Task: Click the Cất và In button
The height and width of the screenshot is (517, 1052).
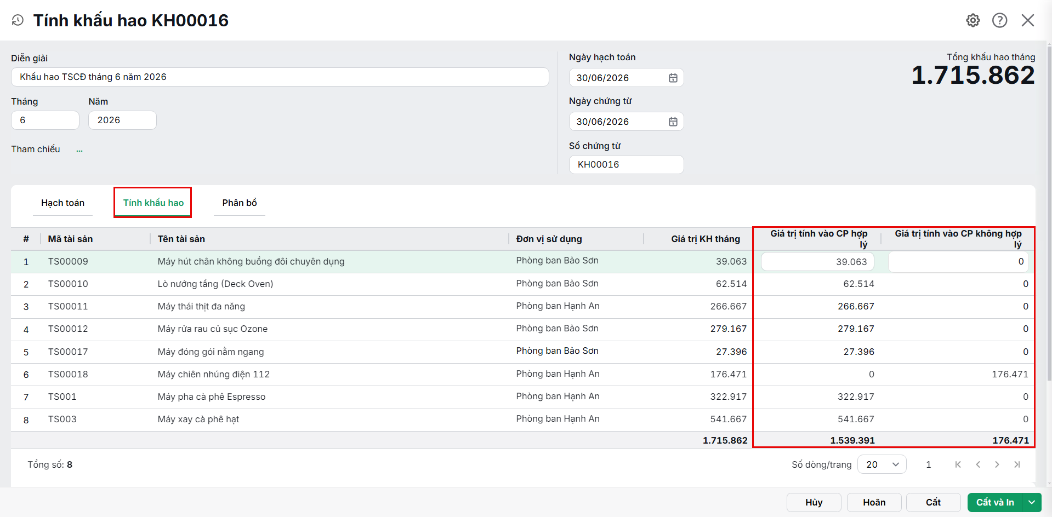Action: pos(995,502)
